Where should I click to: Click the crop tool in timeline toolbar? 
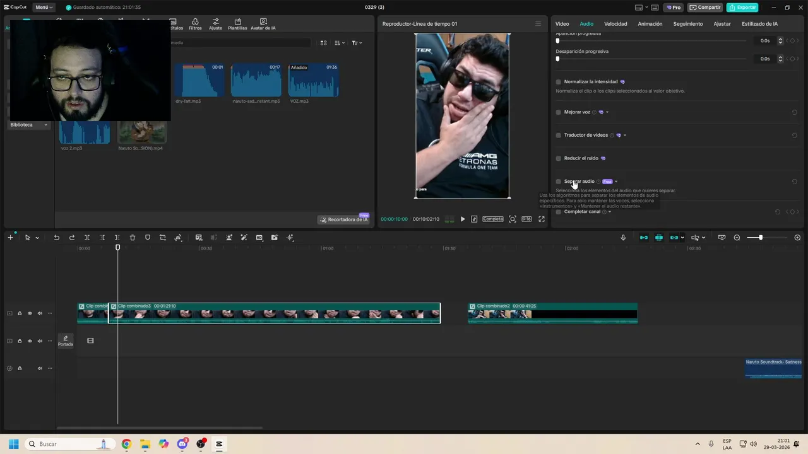click(x=163, y=238)
